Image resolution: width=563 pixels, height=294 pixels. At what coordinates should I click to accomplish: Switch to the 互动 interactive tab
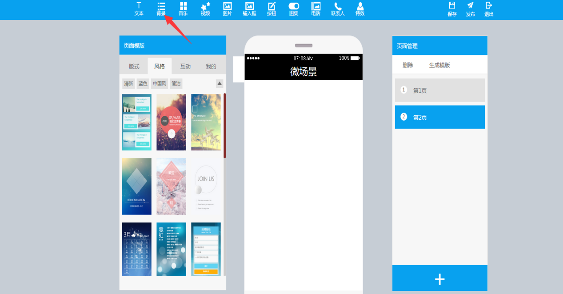185,67
